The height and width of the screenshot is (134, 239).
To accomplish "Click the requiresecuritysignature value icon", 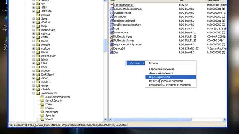I will click(112, 44).
